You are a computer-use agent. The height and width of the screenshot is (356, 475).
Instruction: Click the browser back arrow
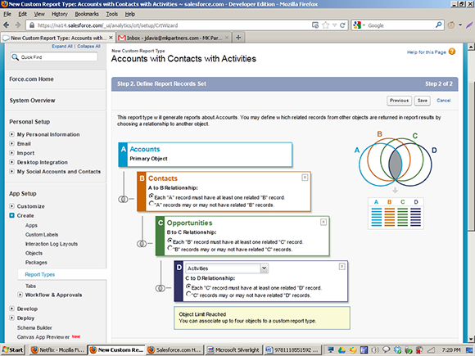coord(6,25)
